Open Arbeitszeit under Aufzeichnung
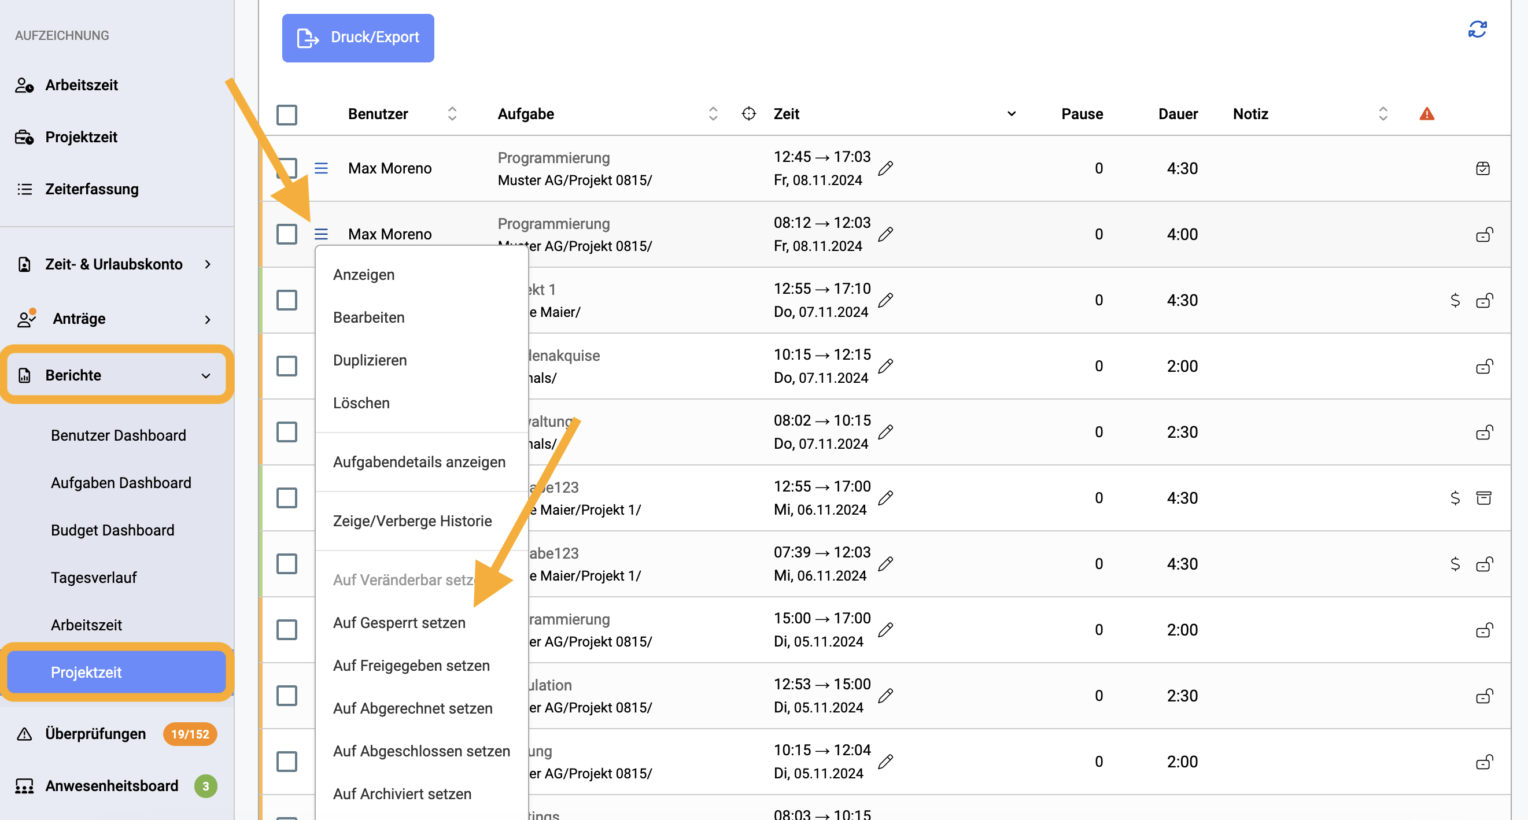Image resolution: width=1528 pixels, height=820 pixels. 82,86
